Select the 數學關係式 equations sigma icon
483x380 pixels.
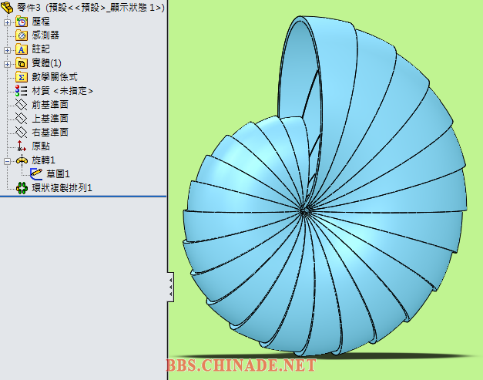[x=22, y=77]
